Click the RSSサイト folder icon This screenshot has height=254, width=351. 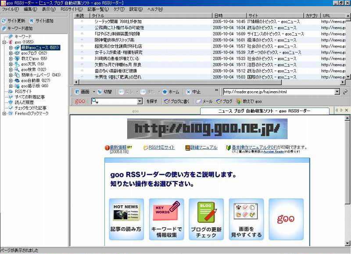[11, 92]
